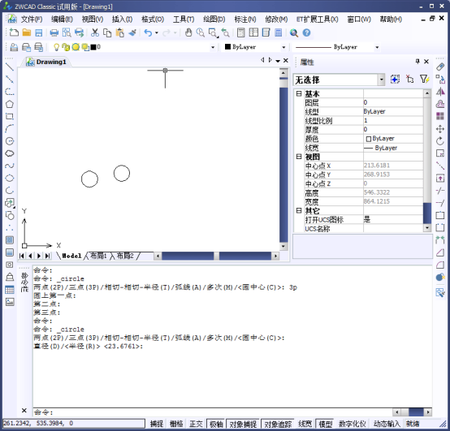Image resolution: width=450 pixels, height=431 pixels.
Task: Pick the Spline curve tool
Action: pos(10,166)
